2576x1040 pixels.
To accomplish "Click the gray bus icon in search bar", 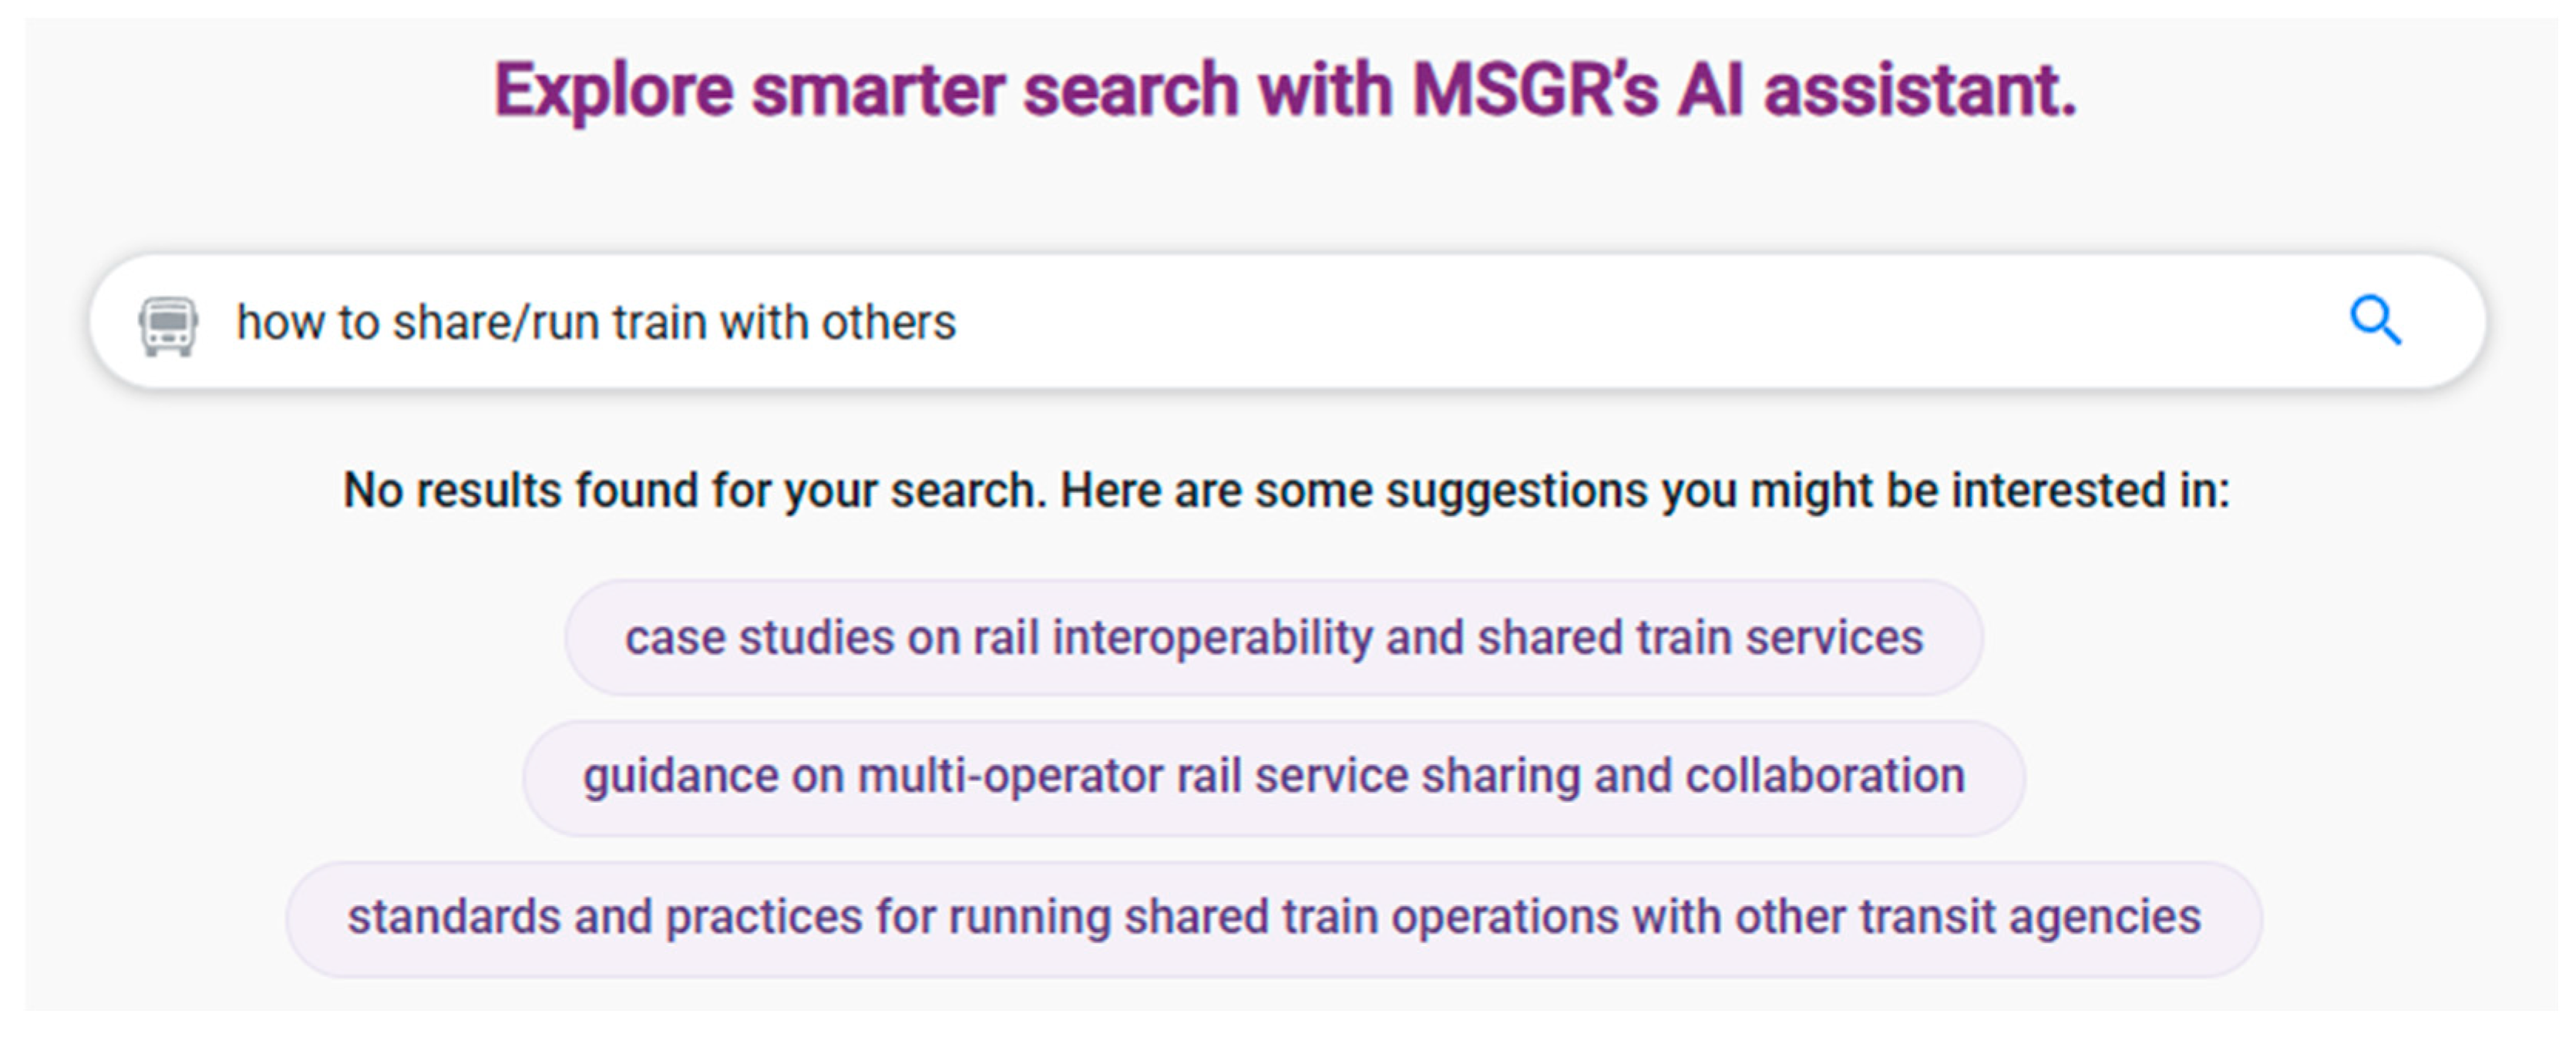I will (168, 324).
